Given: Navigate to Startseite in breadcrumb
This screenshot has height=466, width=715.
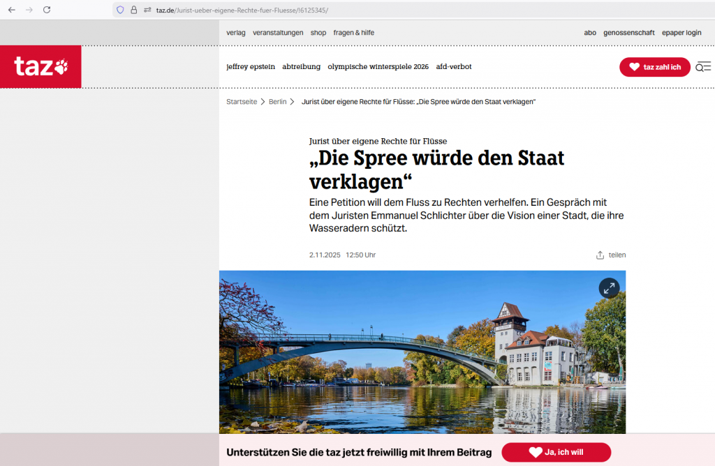Looking at the screenshot, I should click(242, 102).
